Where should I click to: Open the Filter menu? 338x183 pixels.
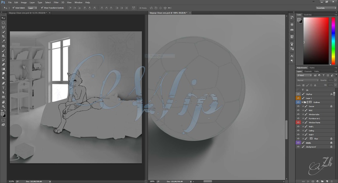56,2
